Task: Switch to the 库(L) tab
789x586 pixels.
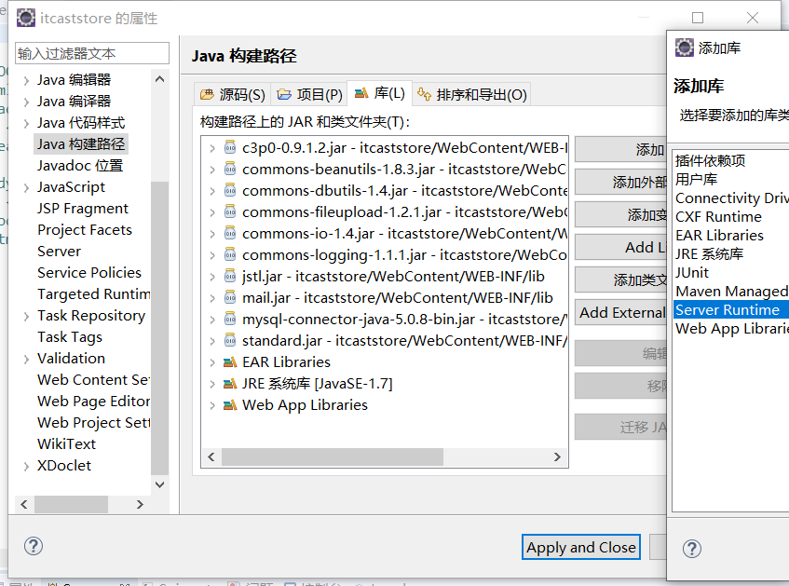Action: click(x=380, y=93)
